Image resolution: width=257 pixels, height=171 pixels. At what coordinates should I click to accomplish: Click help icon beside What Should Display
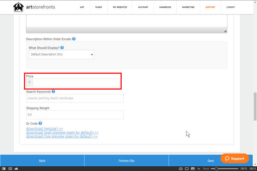pos(62,48)
